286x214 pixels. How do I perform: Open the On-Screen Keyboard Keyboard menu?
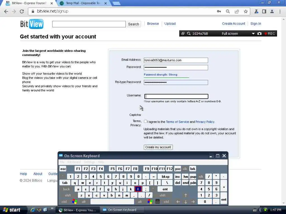coord(74,162)
